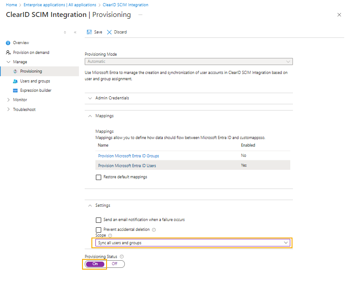
Task: Open Expression builder
Action: (x=36, y=90)
